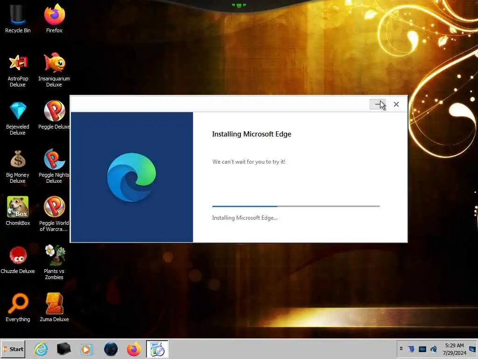Show hidden system tray icons
478x359 pixels.
(x=401, y=348)
